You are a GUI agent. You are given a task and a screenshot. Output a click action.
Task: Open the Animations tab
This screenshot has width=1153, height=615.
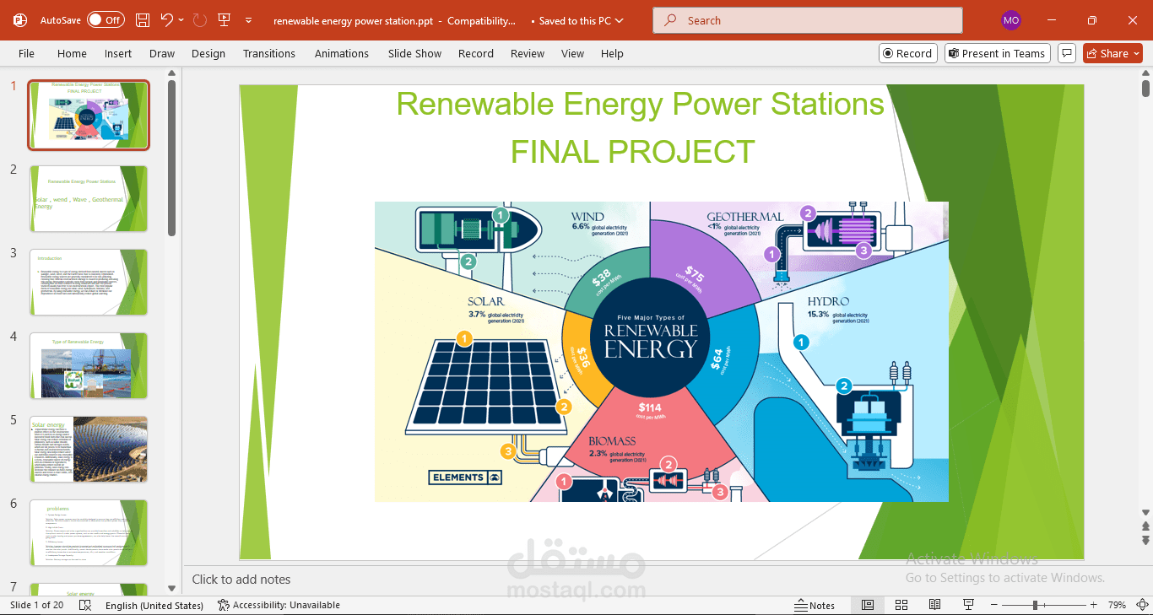click(342, 53)
